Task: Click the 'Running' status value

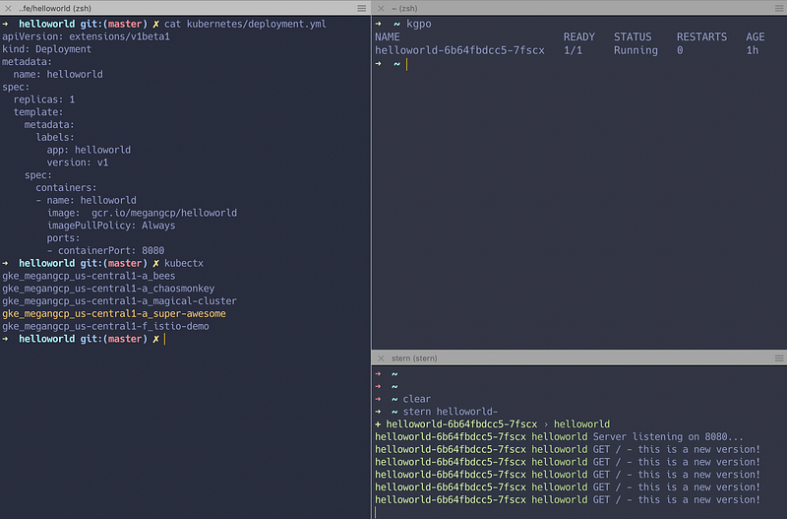Action: coord(636,50)
